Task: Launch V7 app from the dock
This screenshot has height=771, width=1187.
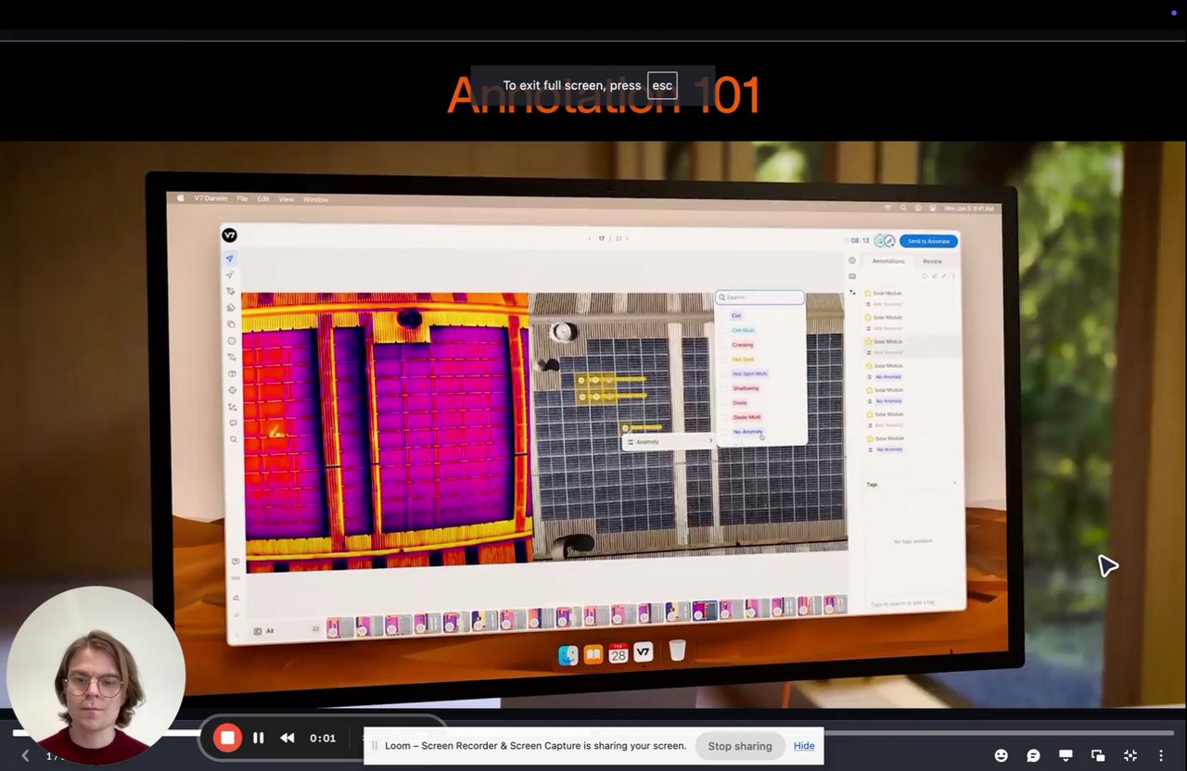Action: (644, 651)
